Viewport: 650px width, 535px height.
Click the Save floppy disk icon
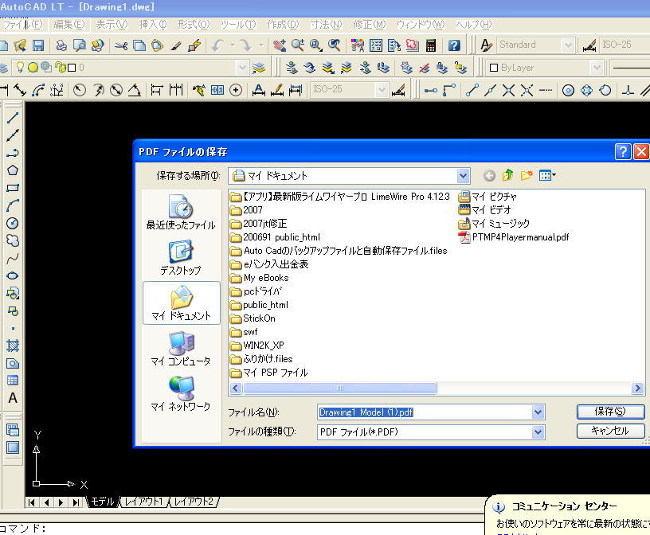tap(38, 45)
